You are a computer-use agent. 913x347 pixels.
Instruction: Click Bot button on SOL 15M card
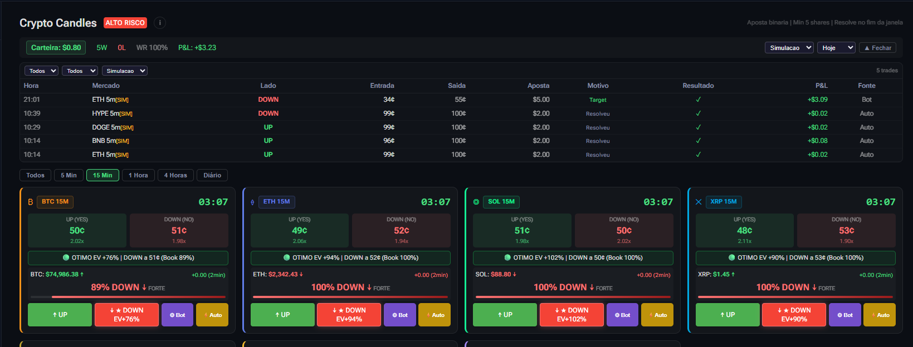622,315
